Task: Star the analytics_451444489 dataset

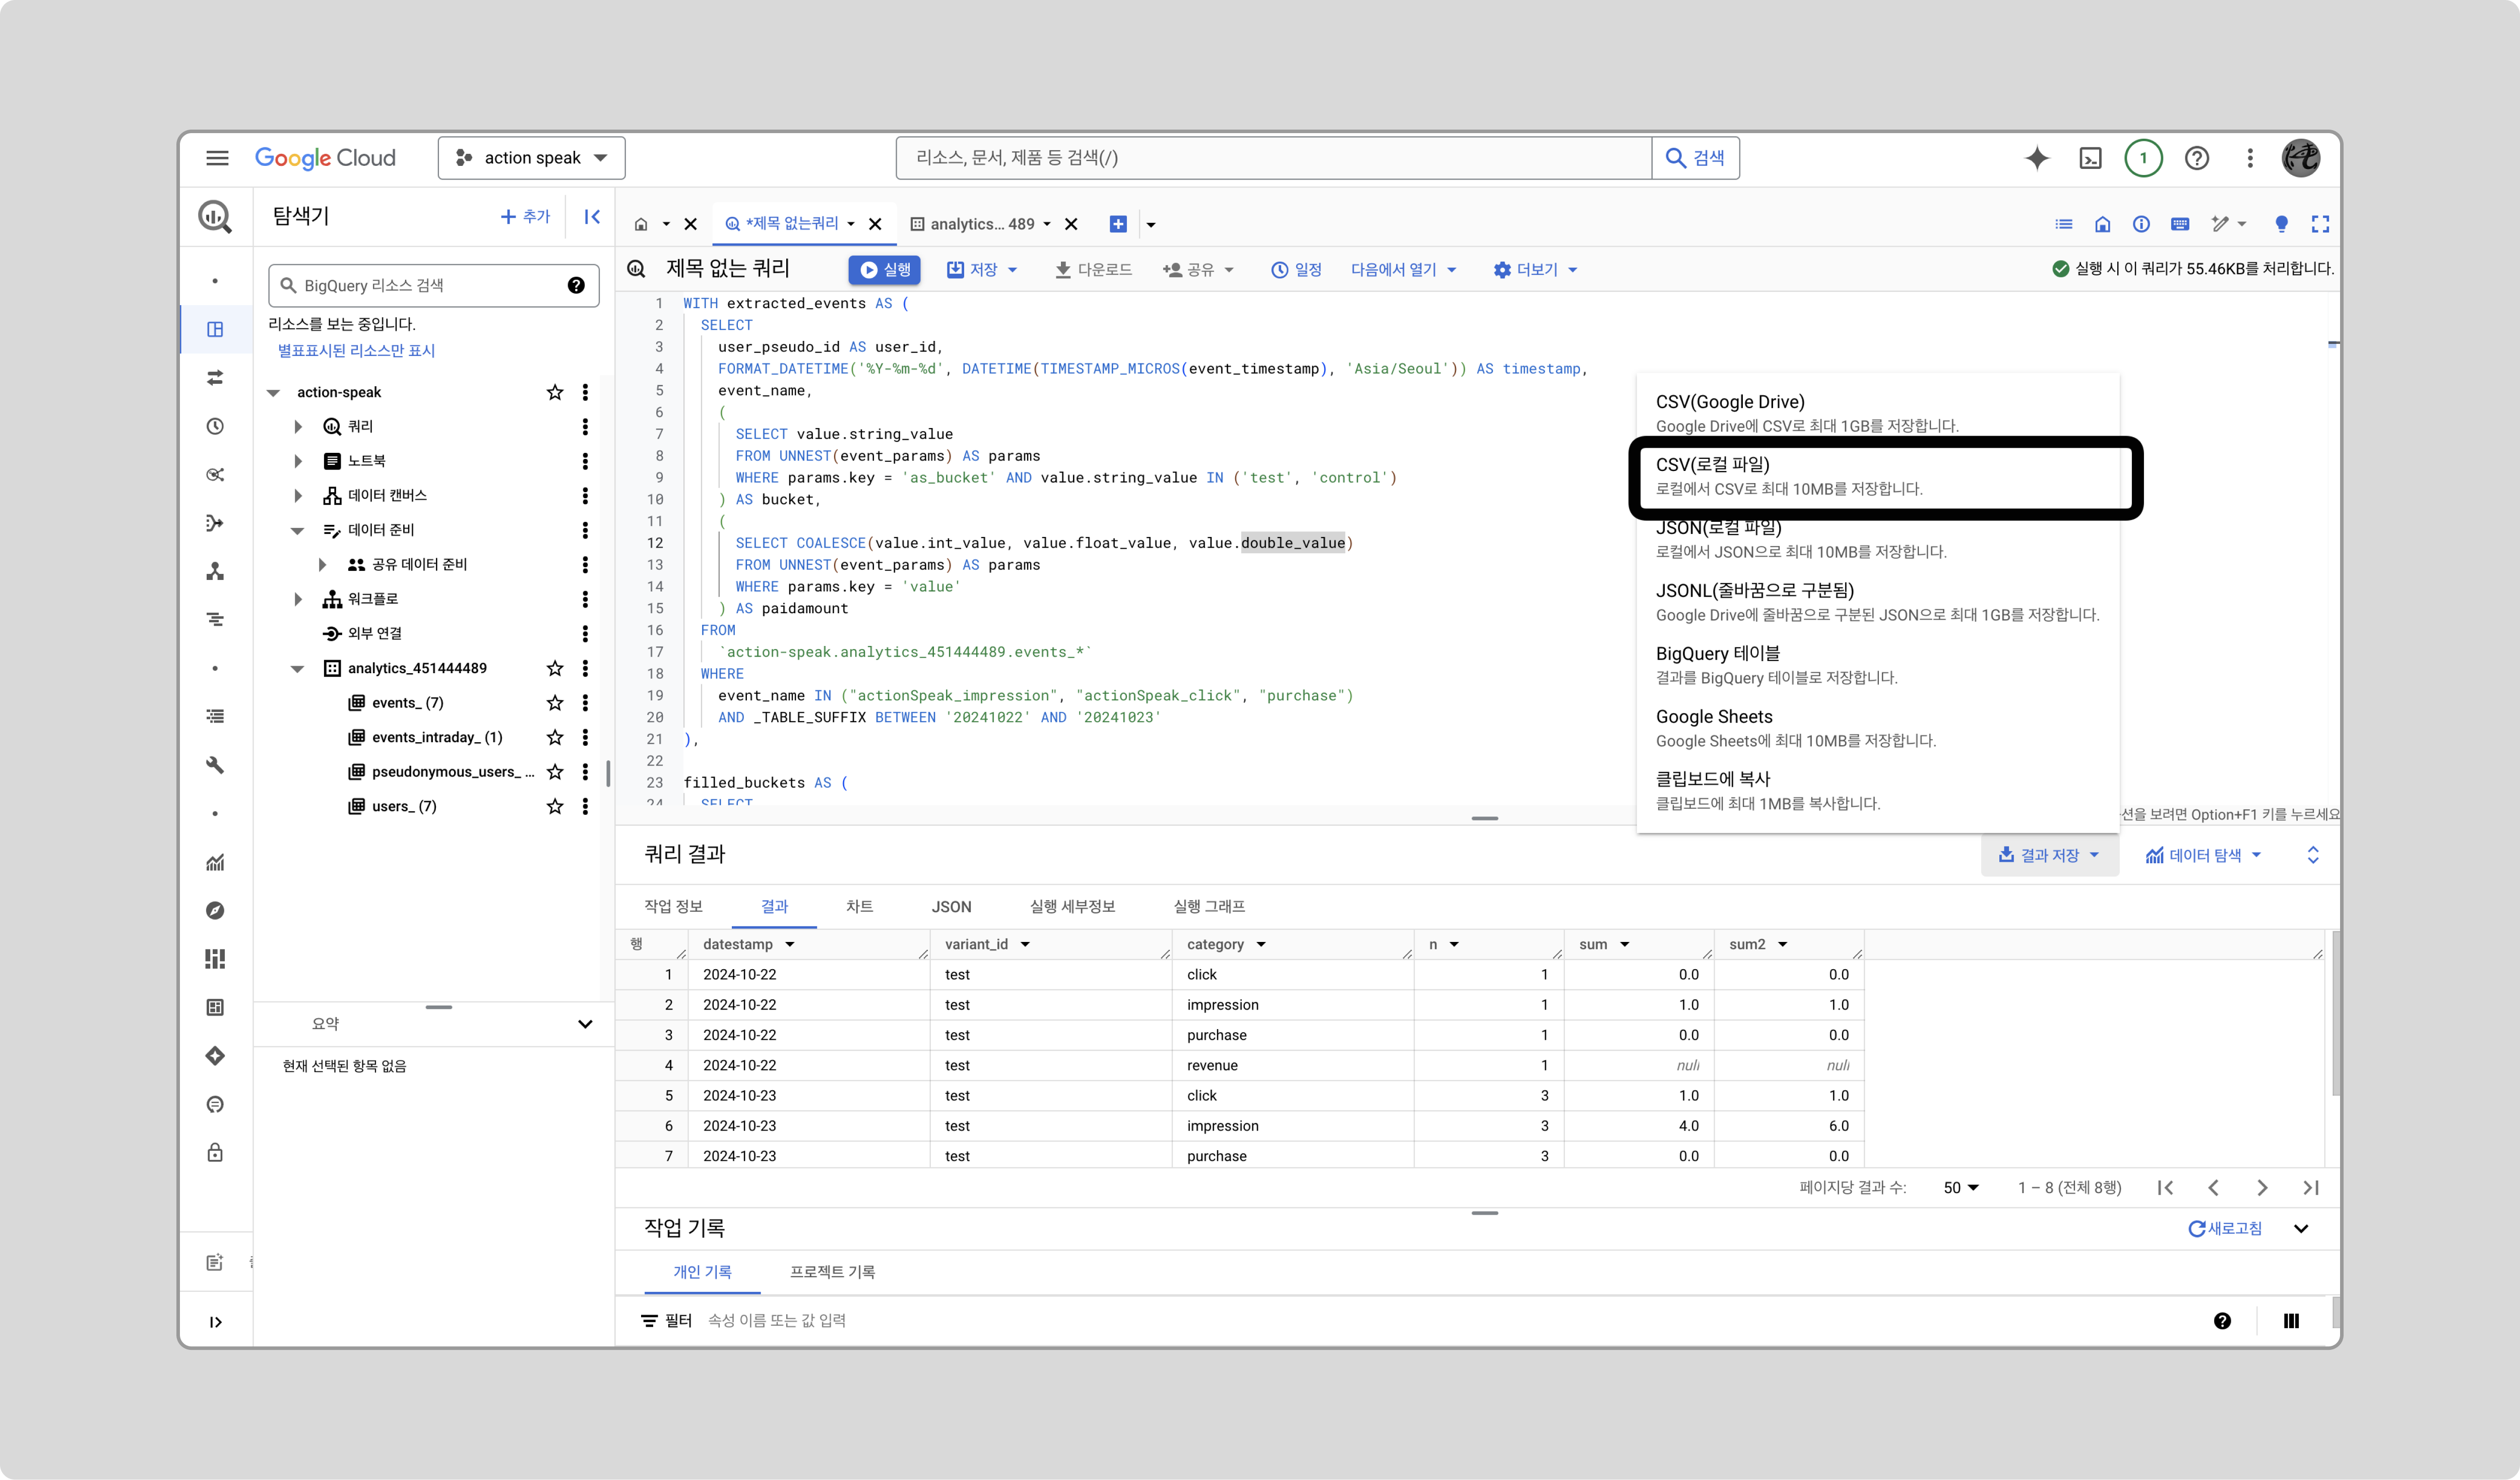Action: [x=555, y=668]
